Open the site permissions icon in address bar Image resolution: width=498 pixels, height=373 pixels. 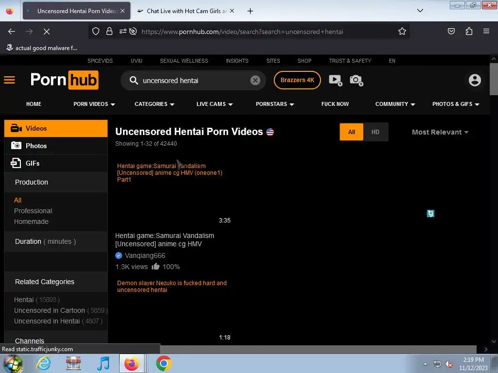pyautogui.click(x=123, y=31)
